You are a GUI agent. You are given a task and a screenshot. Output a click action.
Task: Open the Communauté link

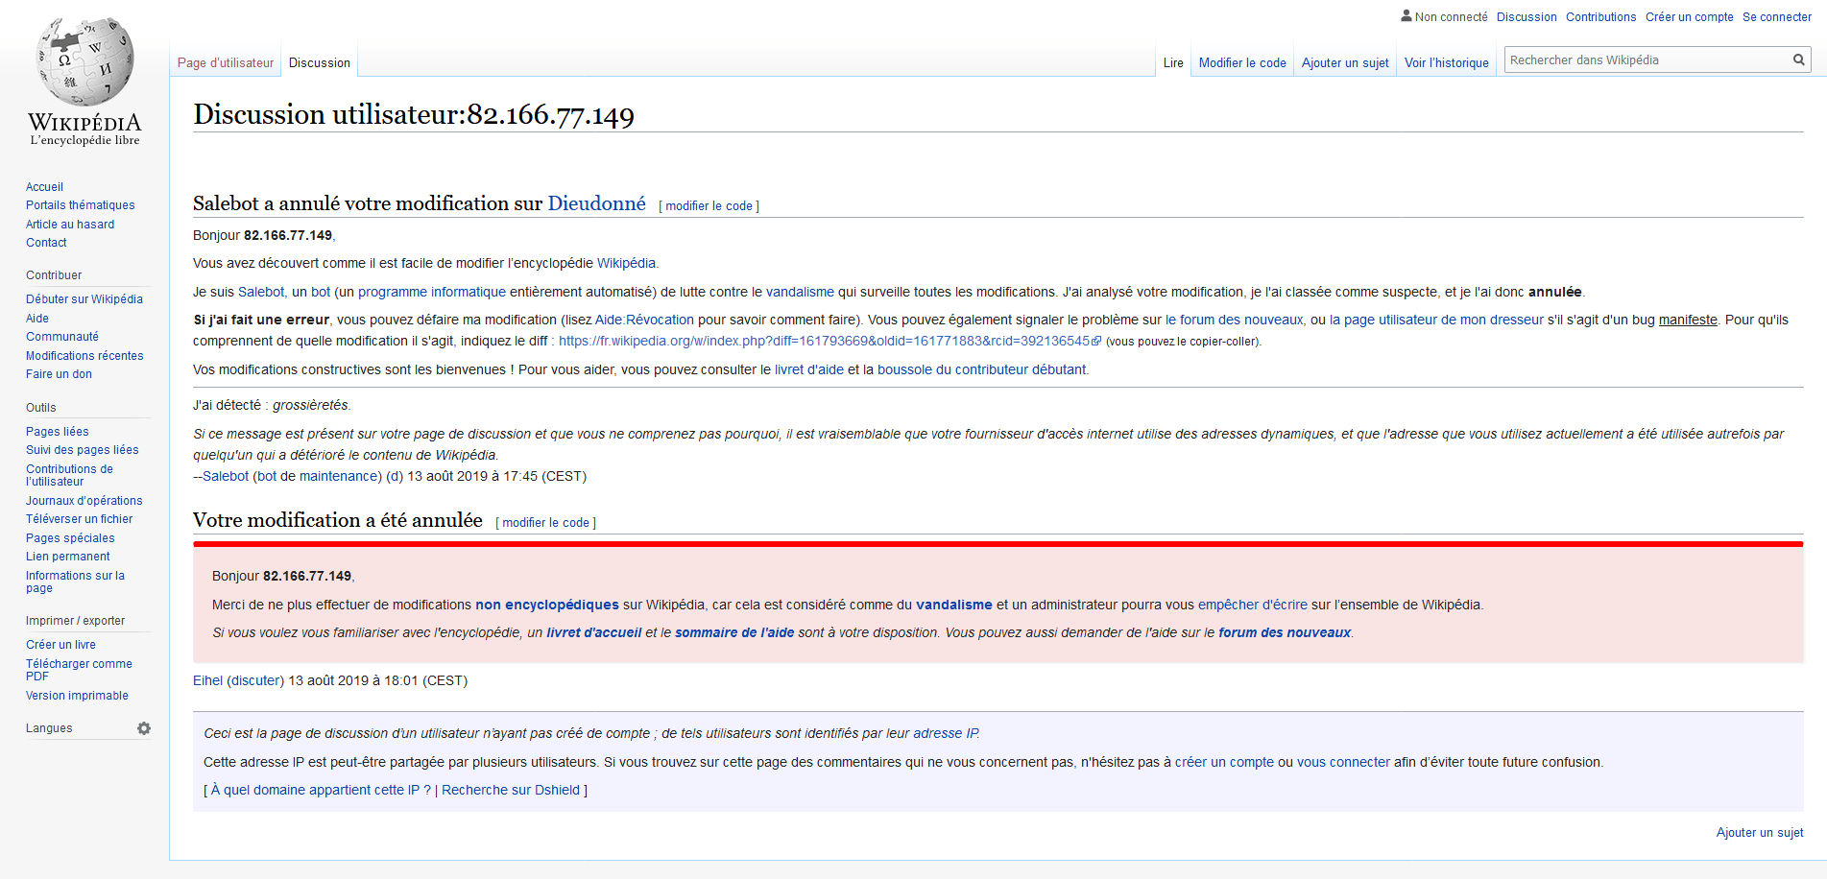point(62,337)
